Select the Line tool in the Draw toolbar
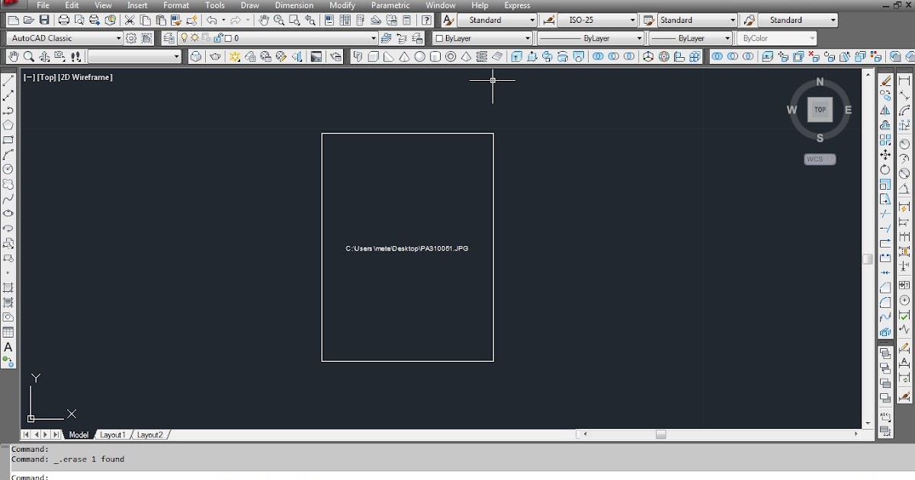 8,81
